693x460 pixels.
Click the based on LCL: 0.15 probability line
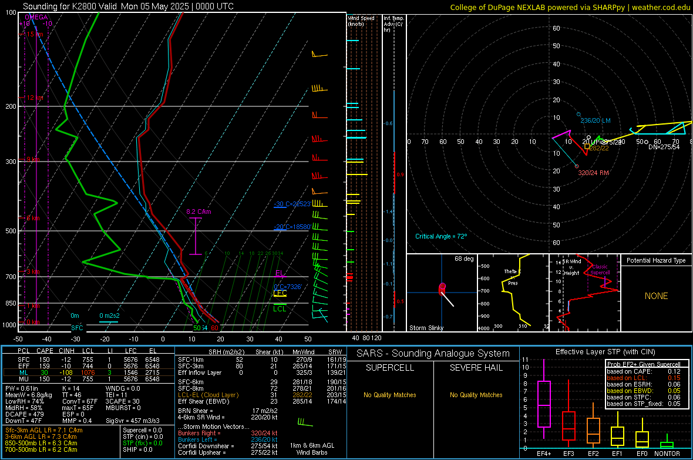pos(644,378)
